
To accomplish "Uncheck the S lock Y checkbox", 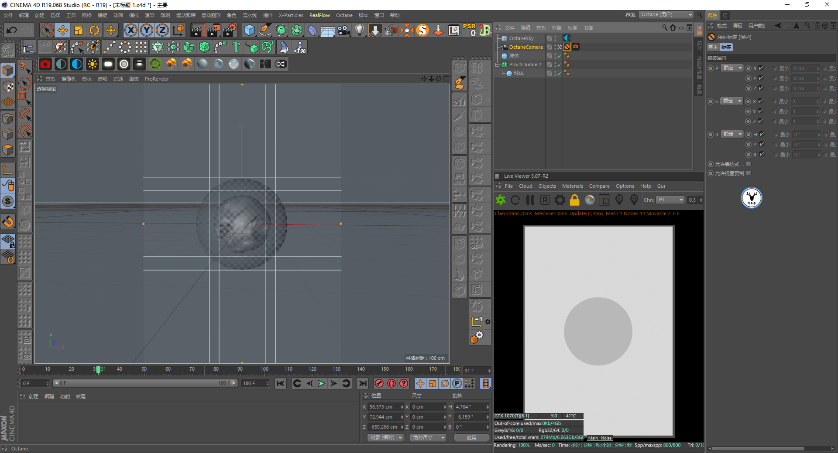I will tap(761, 111).
